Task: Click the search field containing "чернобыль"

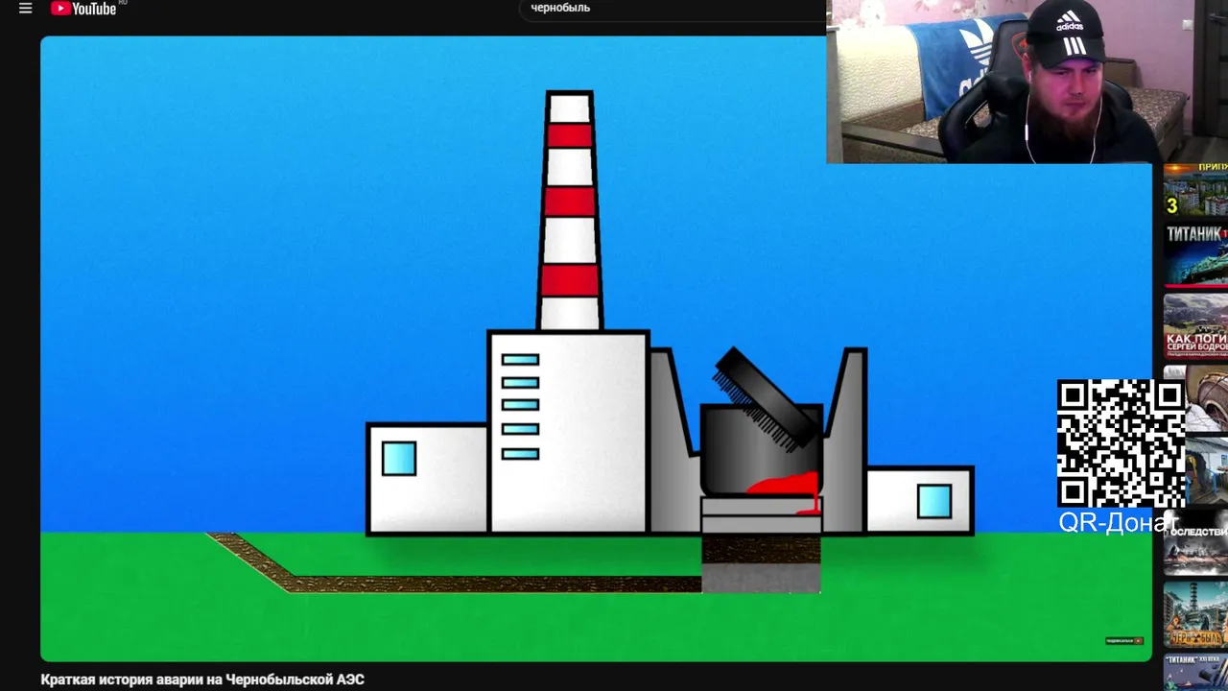Action: [x=672, y=8]
